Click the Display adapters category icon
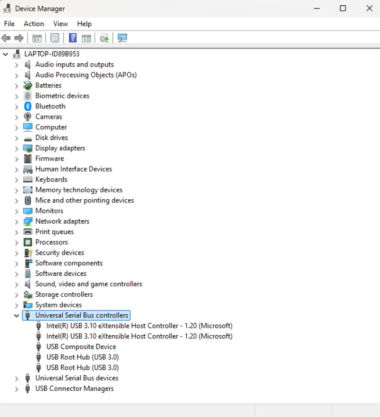Screen dimensions: 380x417 [x=27, y=148]
